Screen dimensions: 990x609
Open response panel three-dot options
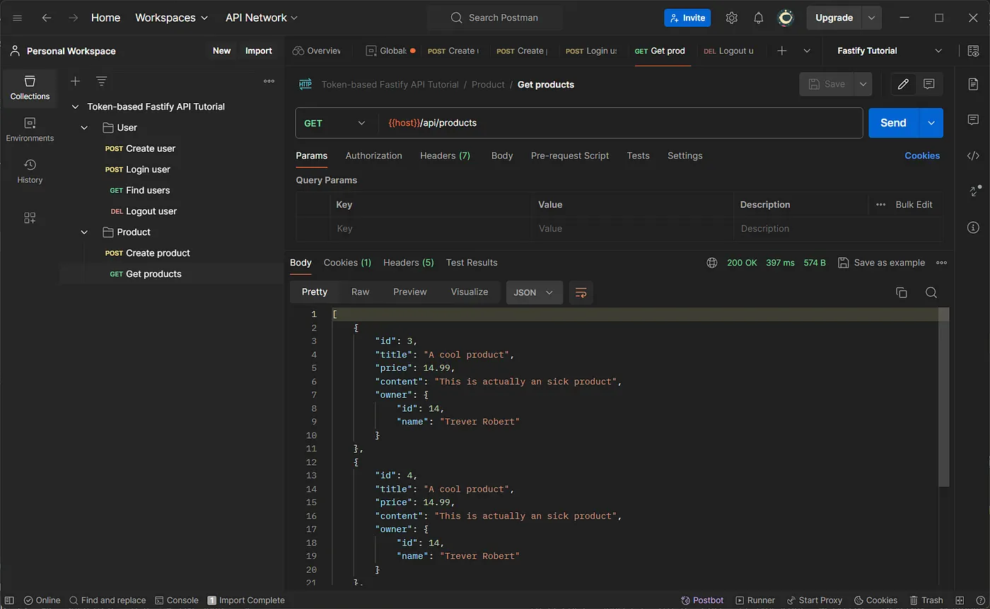click(x=941, y=263)
